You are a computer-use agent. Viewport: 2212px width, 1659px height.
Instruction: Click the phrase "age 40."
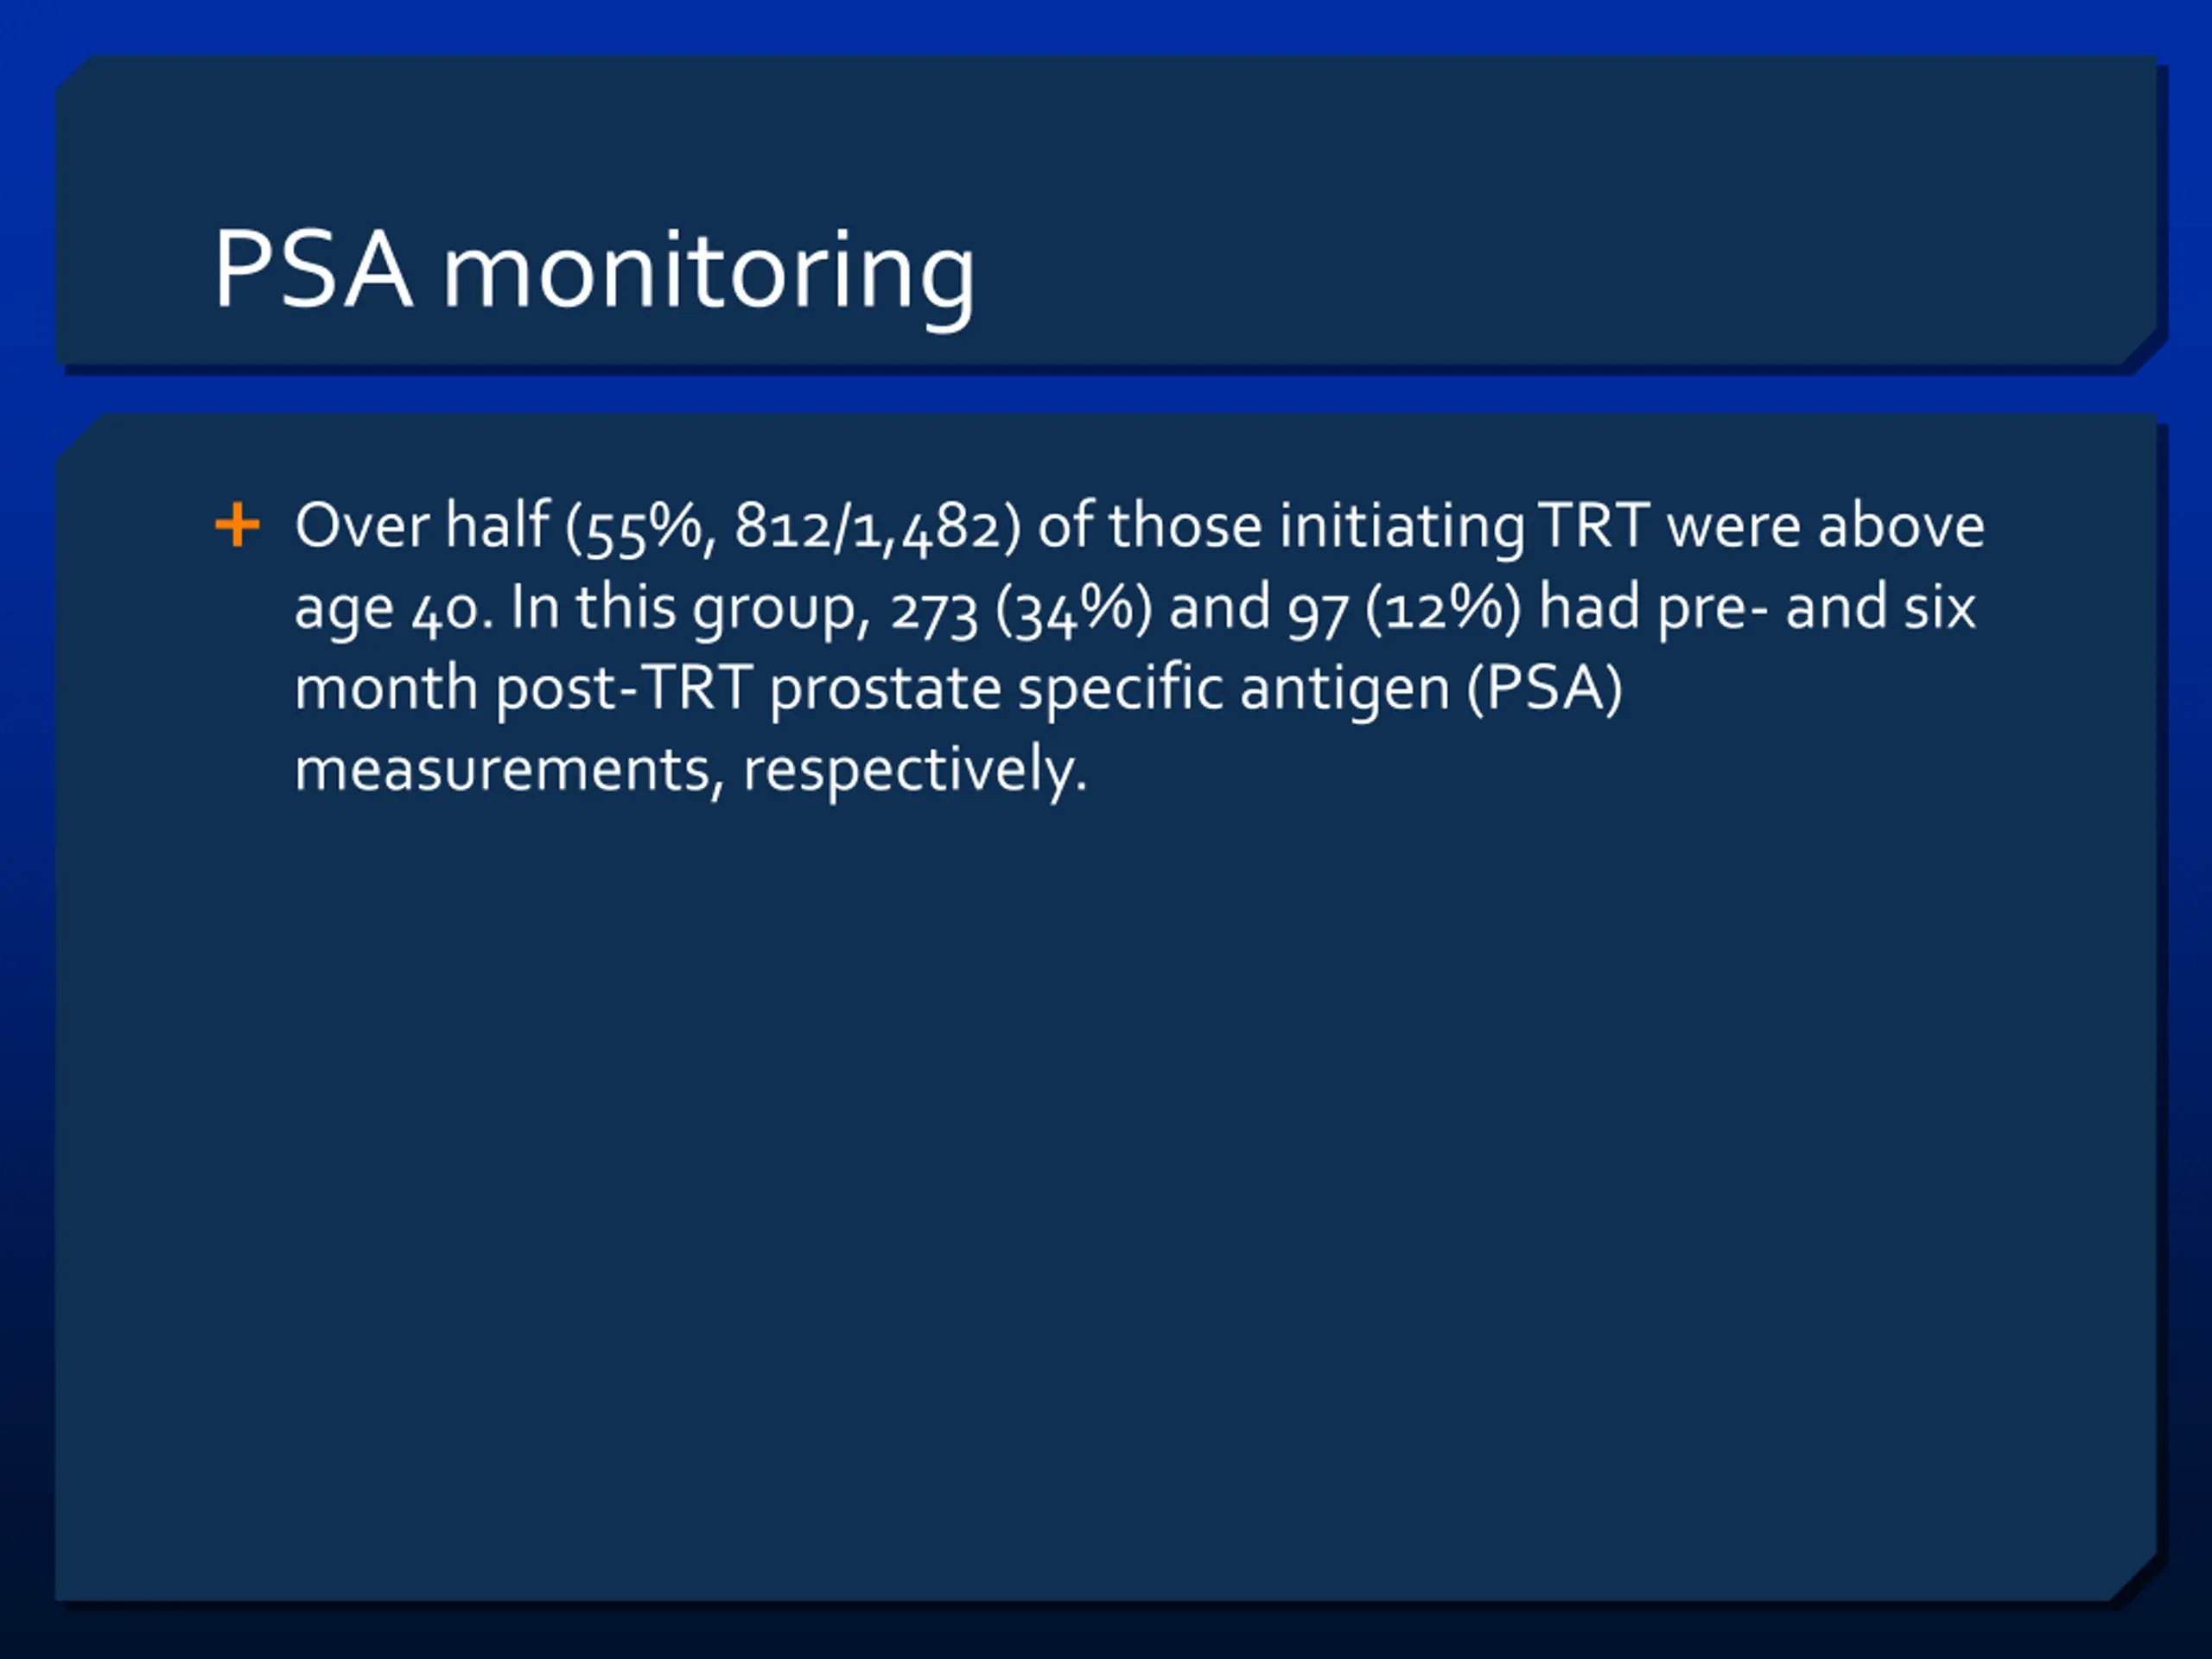(x=394, y=609)
